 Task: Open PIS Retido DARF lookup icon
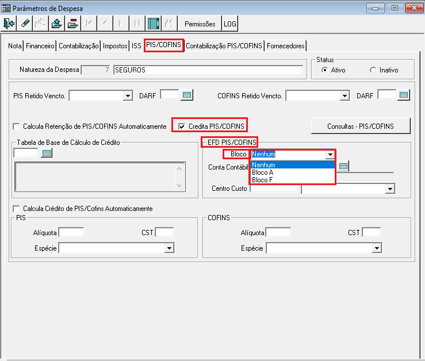tap(187, 95)
